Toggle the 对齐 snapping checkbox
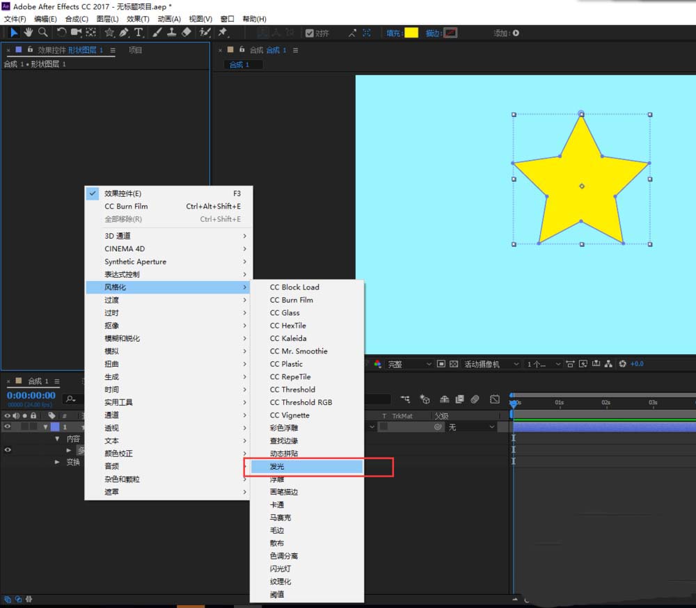 click(x=310, y=33)
